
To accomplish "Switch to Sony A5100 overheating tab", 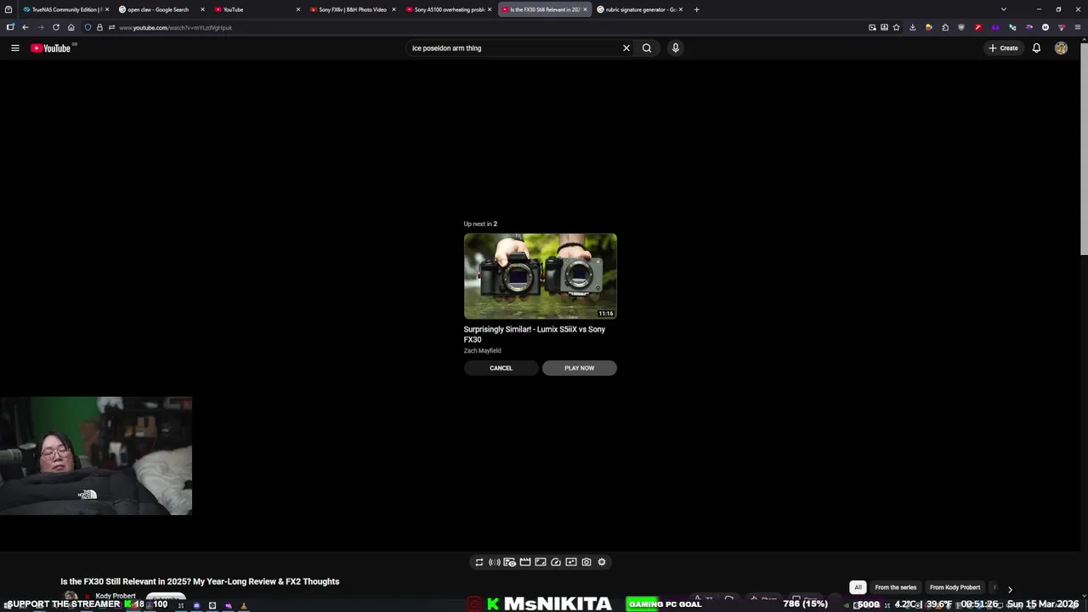I will 447,9.
